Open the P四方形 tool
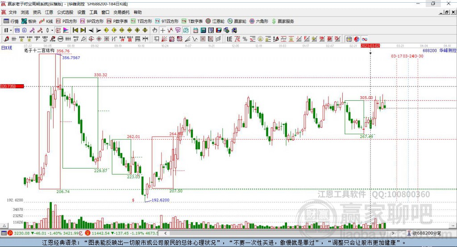This screenshot has width=457, height=247. pyautogui.click(x=66, y=21)
